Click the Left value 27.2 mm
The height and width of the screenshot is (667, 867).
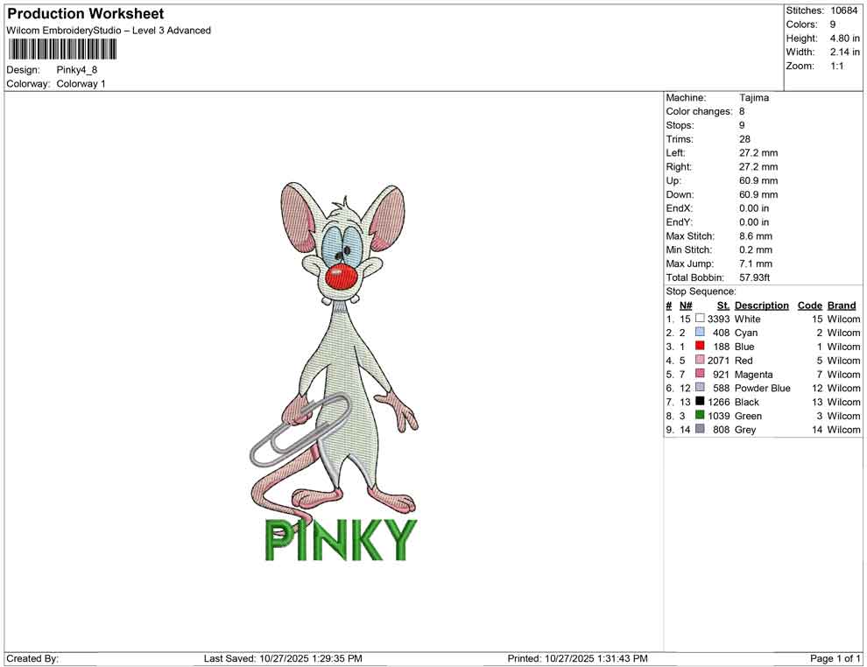click(758, 152)
